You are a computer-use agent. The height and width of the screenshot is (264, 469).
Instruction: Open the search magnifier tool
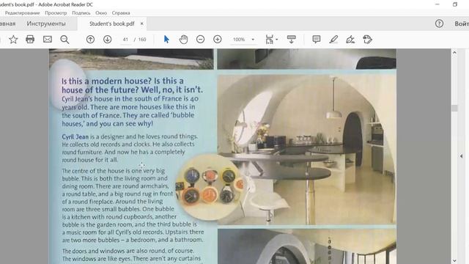coord(64,40)
